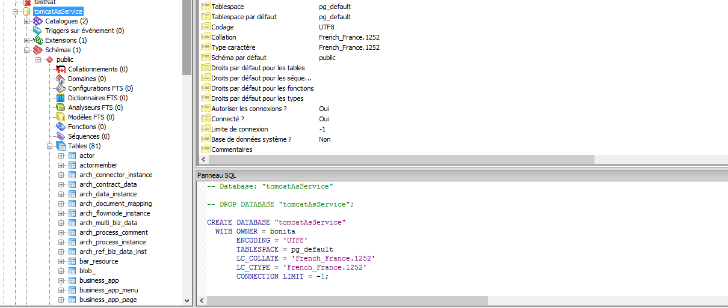Click the Codage property icon
This screenshot has height=308, width=728.
point(205,27)
